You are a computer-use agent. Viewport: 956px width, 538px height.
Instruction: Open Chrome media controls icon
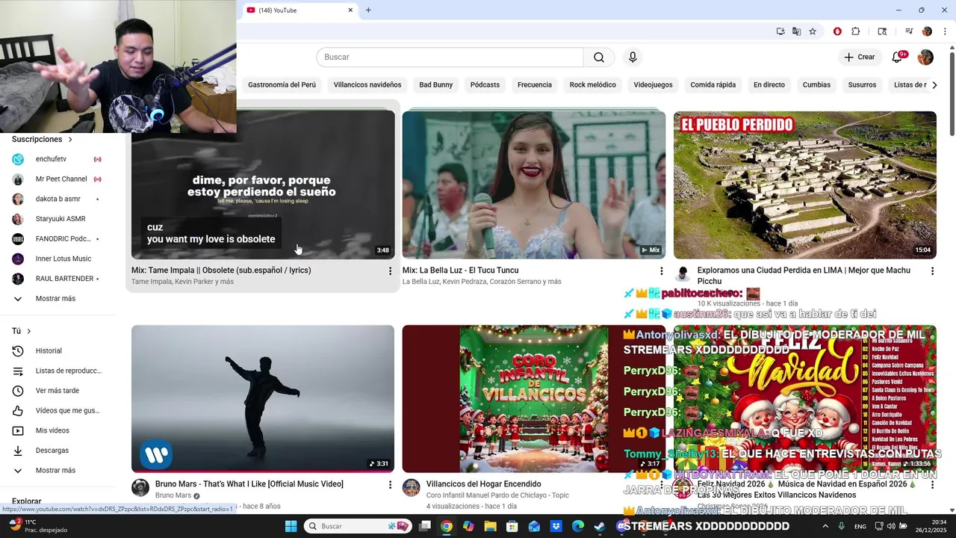[x=909, y=31]
